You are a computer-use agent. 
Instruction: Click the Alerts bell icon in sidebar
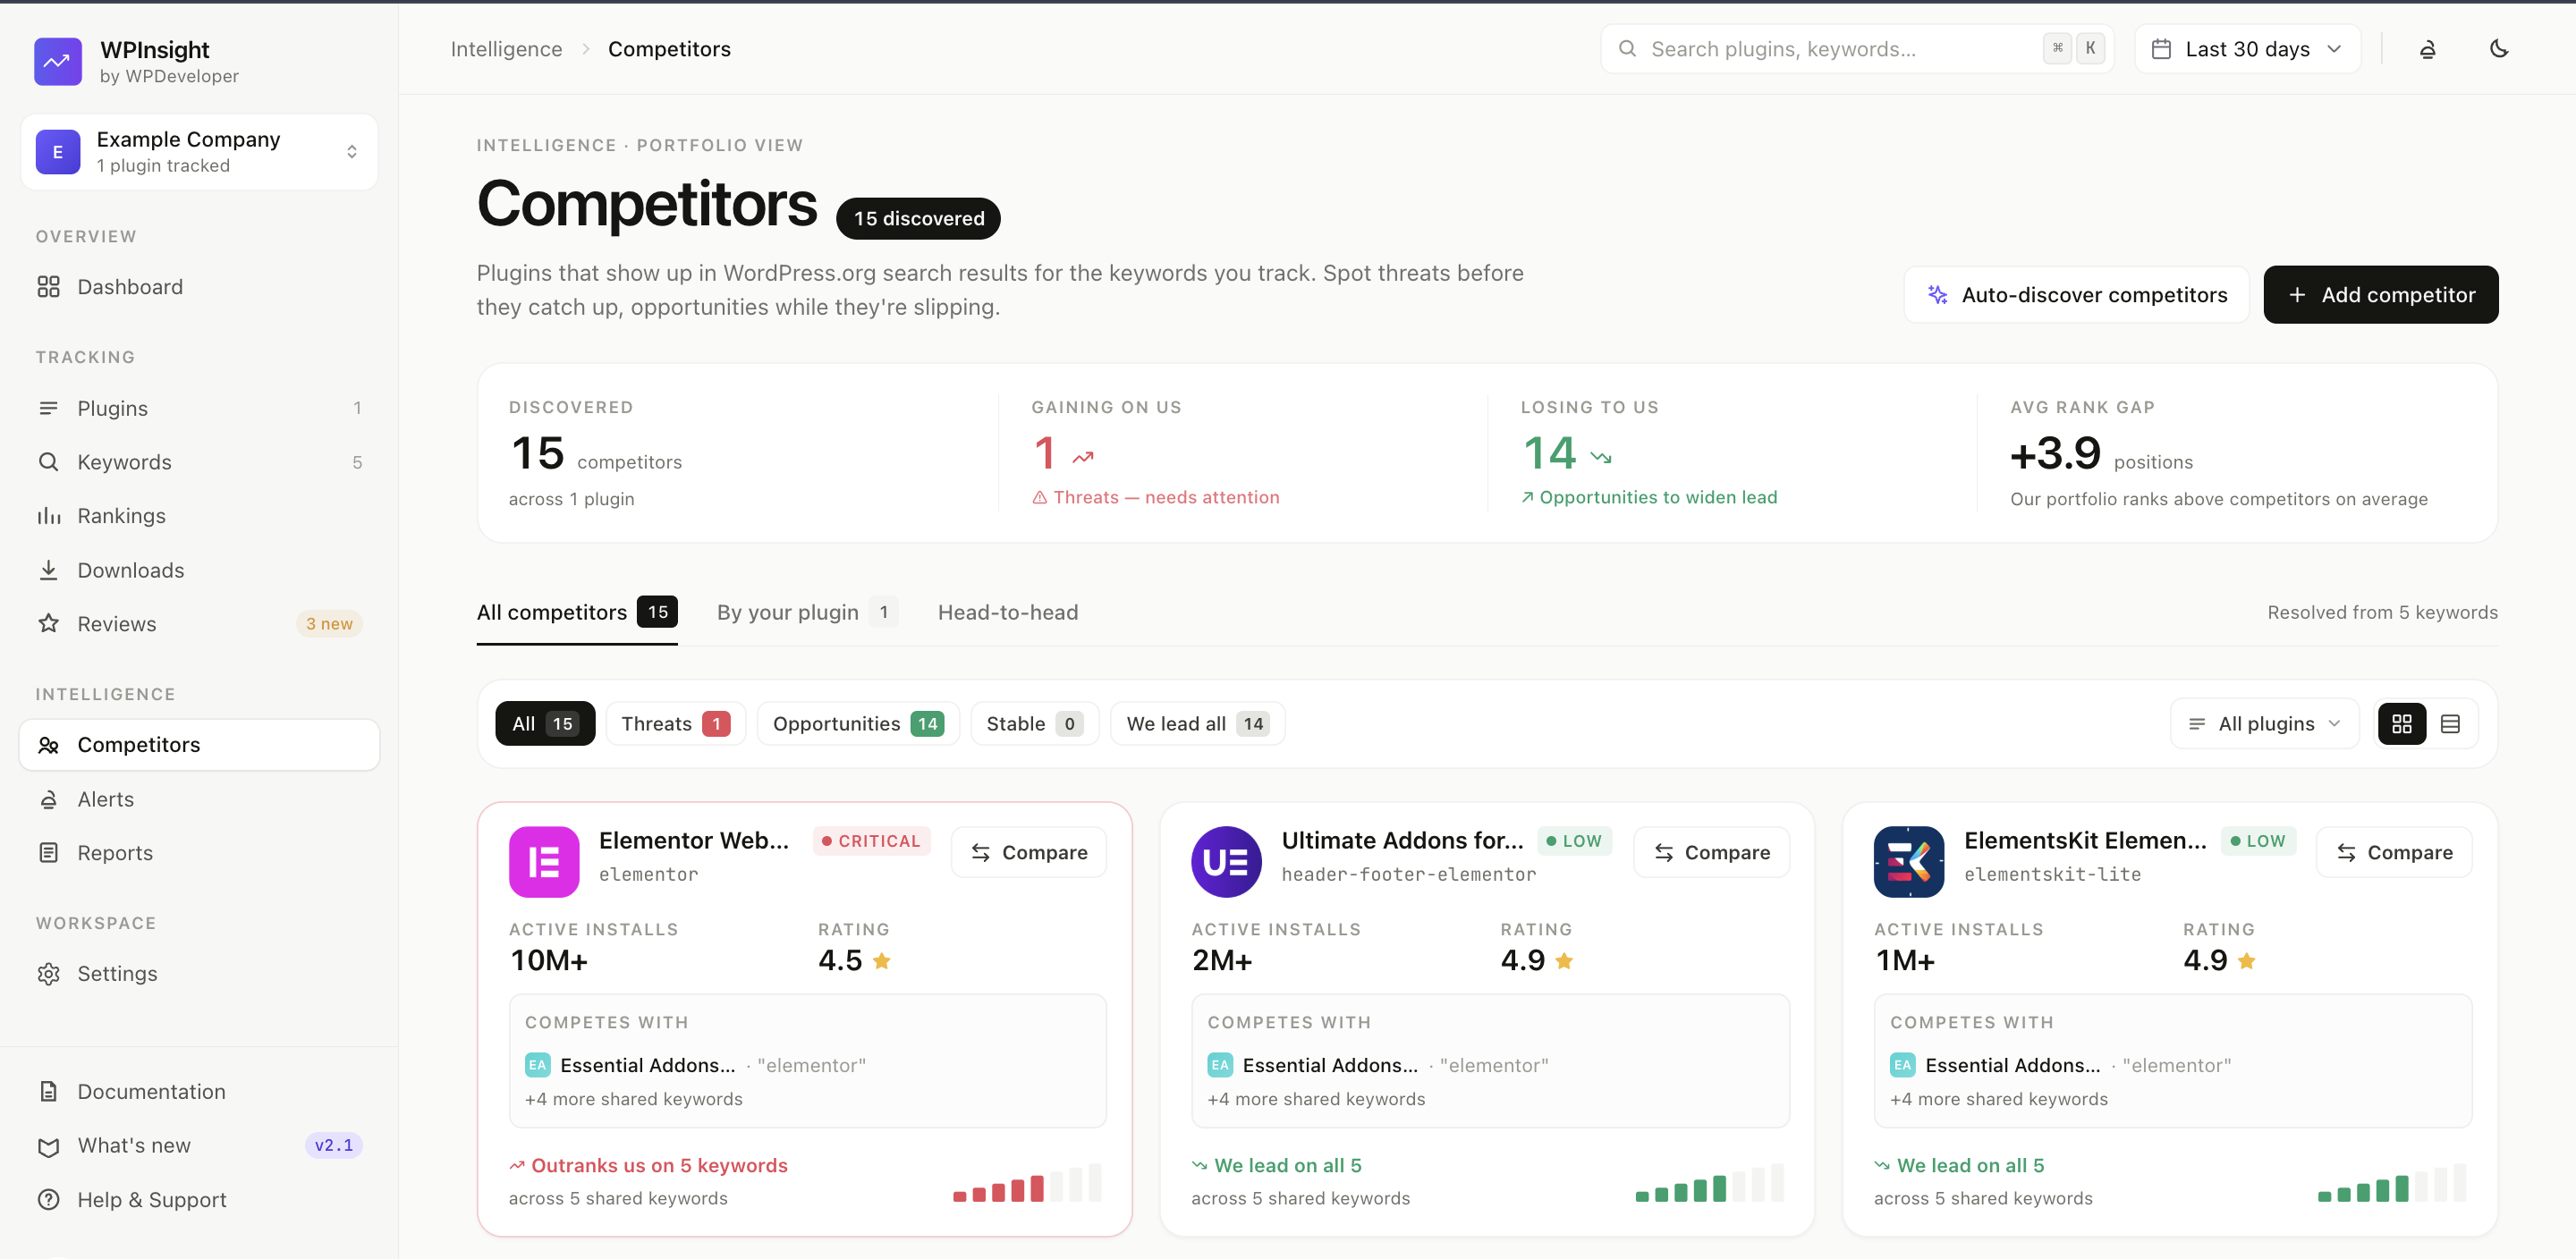coord(48,799)
